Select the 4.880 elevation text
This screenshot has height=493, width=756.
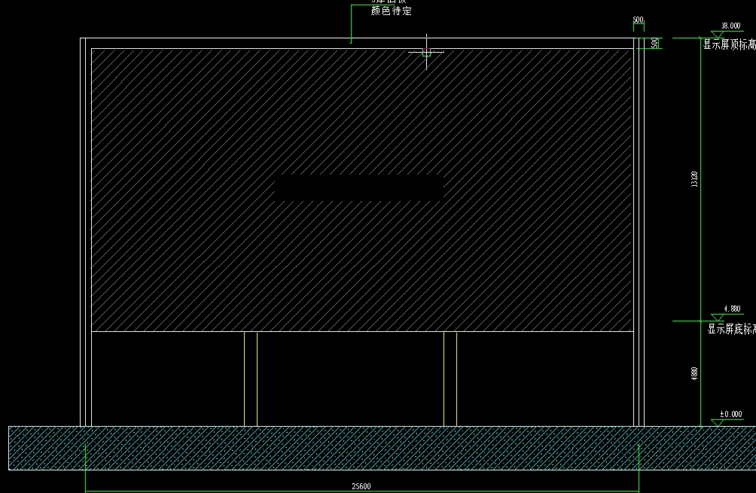tap(732, 309)
